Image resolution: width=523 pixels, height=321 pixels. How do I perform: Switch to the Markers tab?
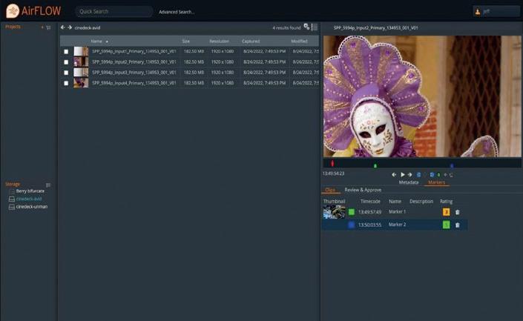click(x=437, y=182)
